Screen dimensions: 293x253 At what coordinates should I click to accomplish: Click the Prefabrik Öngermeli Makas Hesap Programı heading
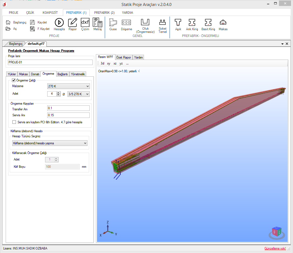point(41,50)
